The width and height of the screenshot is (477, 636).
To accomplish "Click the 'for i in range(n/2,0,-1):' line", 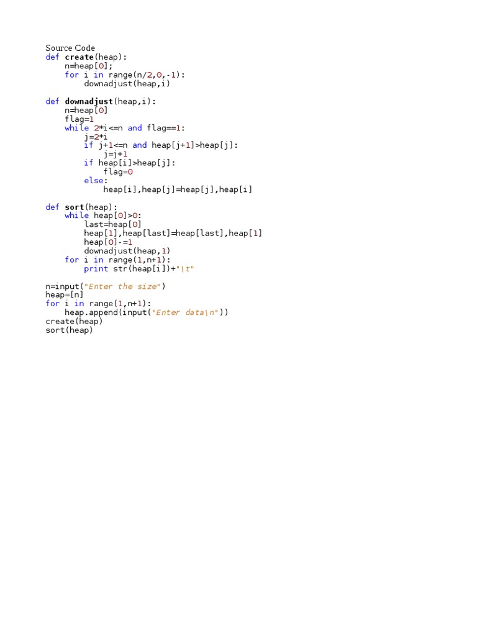I will pos(125,75).
